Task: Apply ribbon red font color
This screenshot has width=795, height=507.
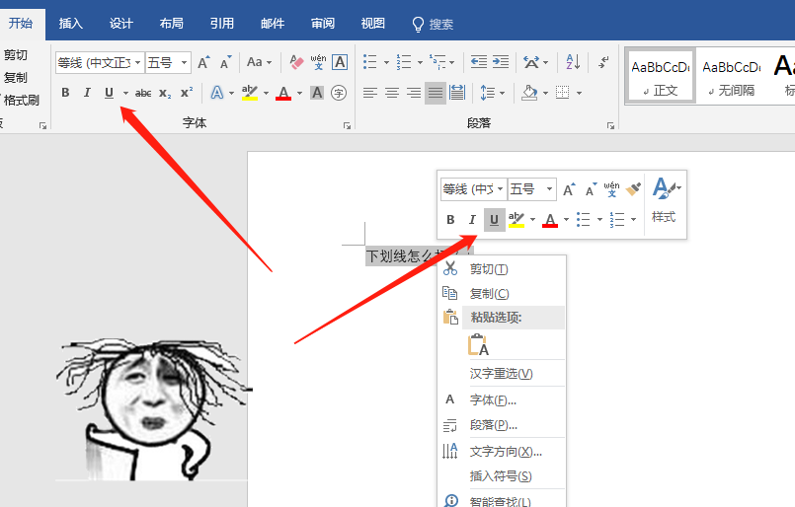Action: click(283, 93)
